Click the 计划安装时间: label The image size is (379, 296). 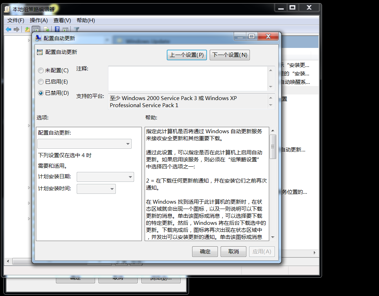coord(55,189)
